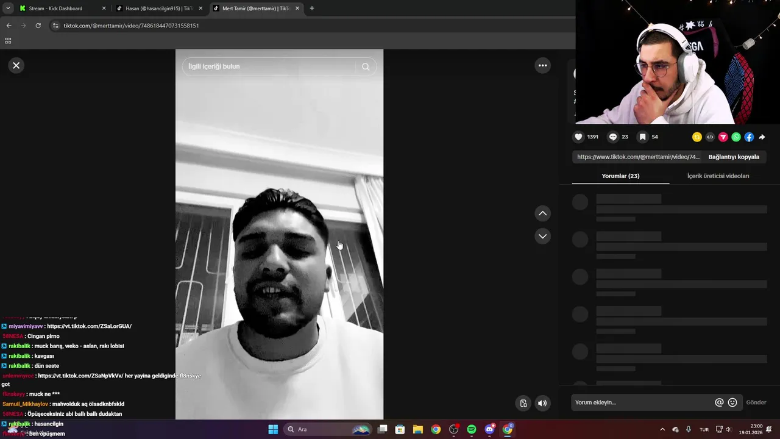
Task: Open Microsoft Store from taskbar
Action: coord(400,429)
